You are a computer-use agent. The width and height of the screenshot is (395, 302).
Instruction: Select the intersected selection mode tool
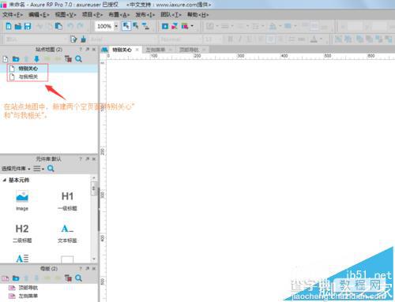(126, 26)
